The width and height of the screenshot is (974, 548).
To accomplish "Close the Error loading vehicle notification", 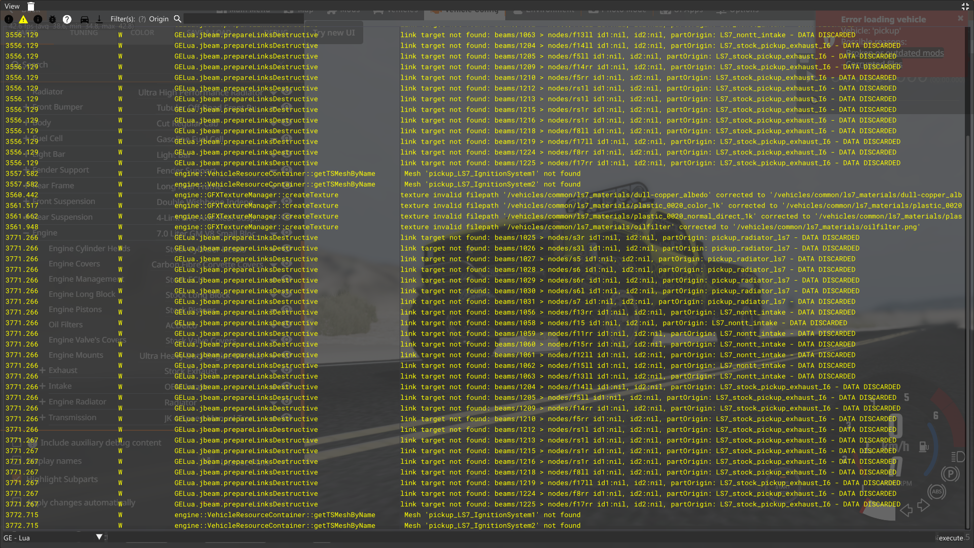I will pyautogui.click(x=960, y=18).
